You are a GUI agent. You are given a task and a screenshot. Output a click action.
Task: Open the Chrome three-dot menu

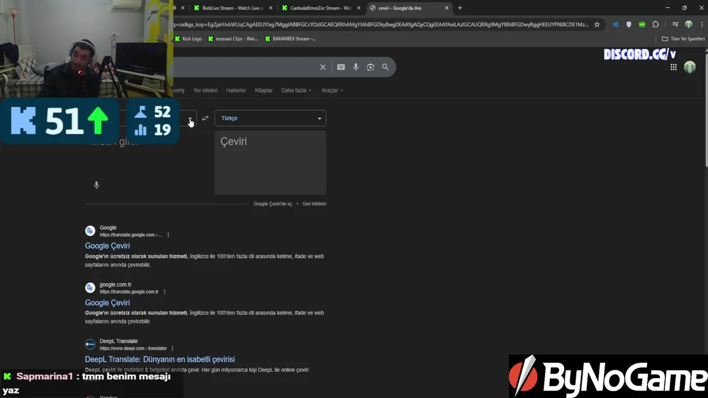coord(701,24)
